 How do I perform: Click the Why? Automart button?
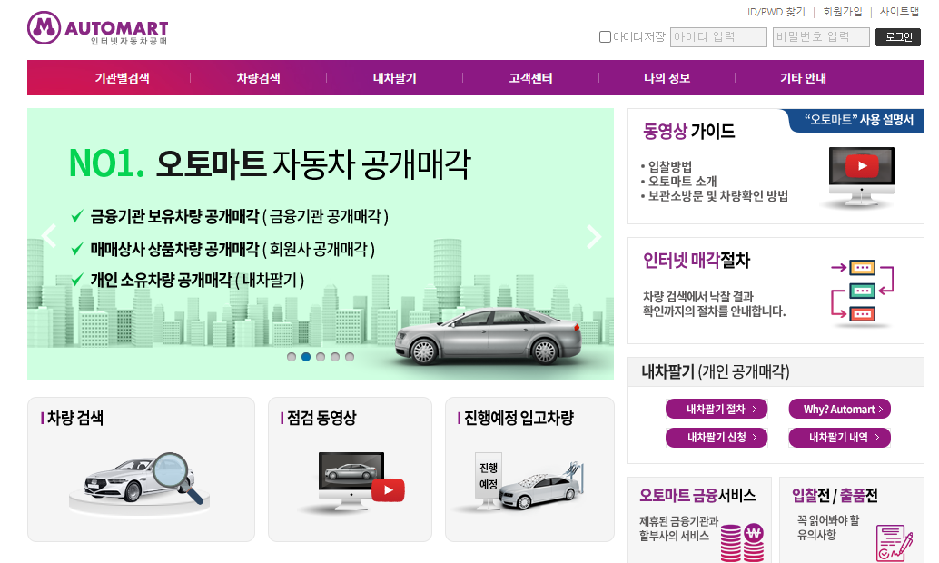[840, 409]
